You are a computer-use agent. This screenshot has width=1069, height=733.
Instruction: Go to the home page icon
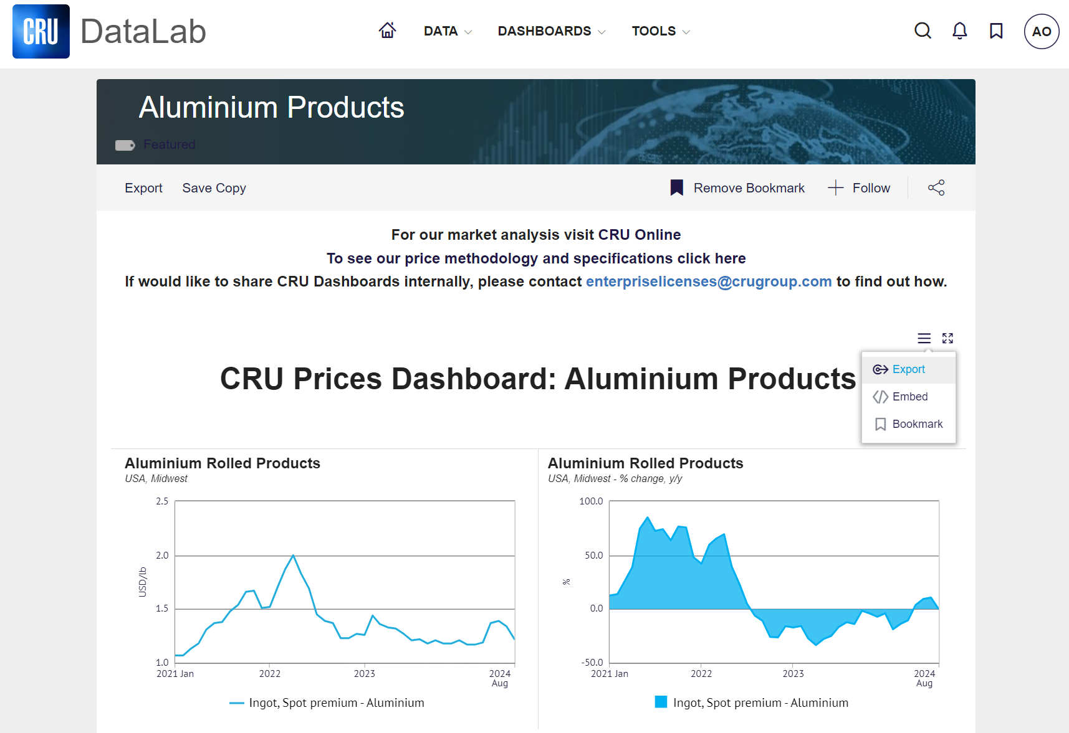tap(387, 31)
